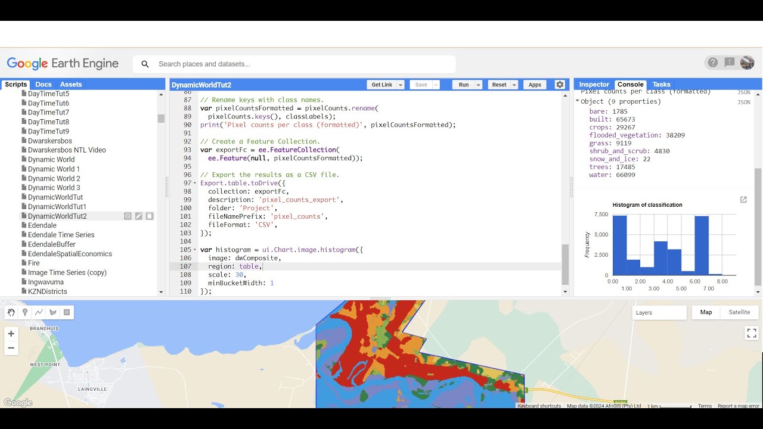Open the EdendaleSpatialEconomics script
This screenshot has width=763, height=429.
[70, 254]
